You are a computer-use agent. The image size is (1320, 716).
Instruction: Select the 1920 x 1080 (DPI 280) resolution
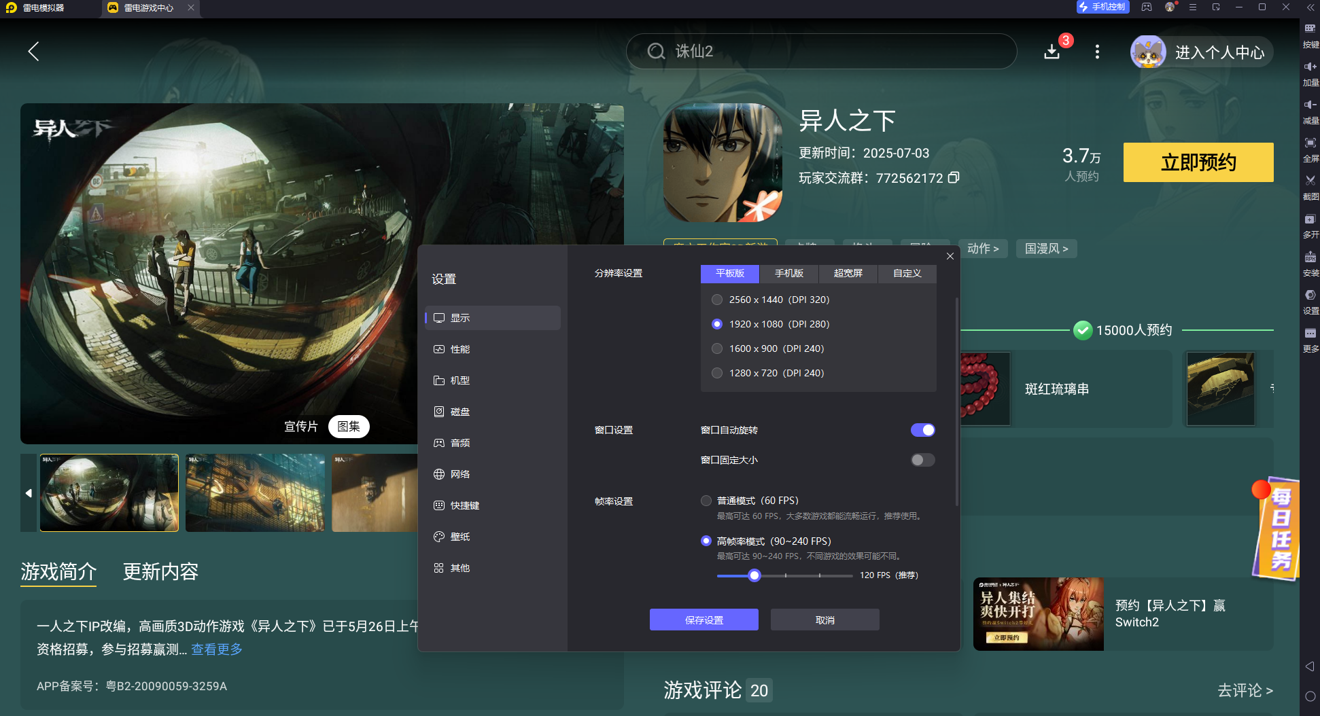pyautogui.click(x=717, y=324)
